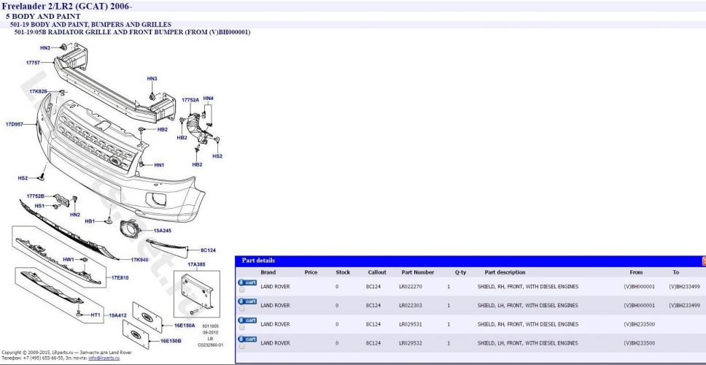Image resolution: width=706 pixels, height=365 pixels.
Task: Select callout 17K826 on the diagram
Action: [38, 91]
